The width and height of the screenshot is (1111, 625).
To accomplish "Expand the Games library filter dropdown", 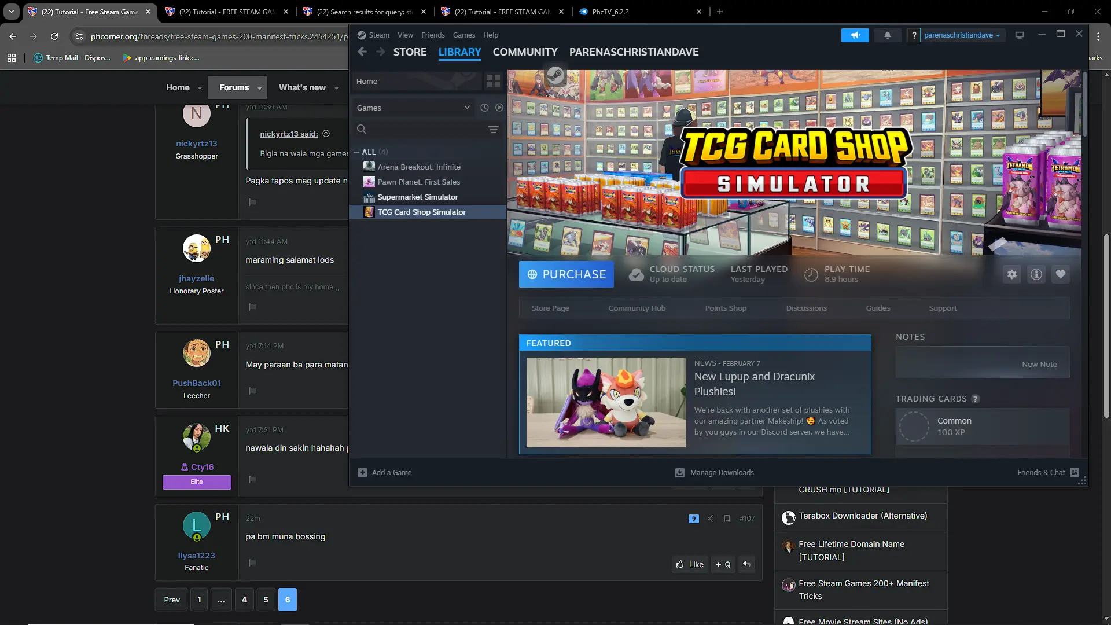I will (x=413, y=108).
